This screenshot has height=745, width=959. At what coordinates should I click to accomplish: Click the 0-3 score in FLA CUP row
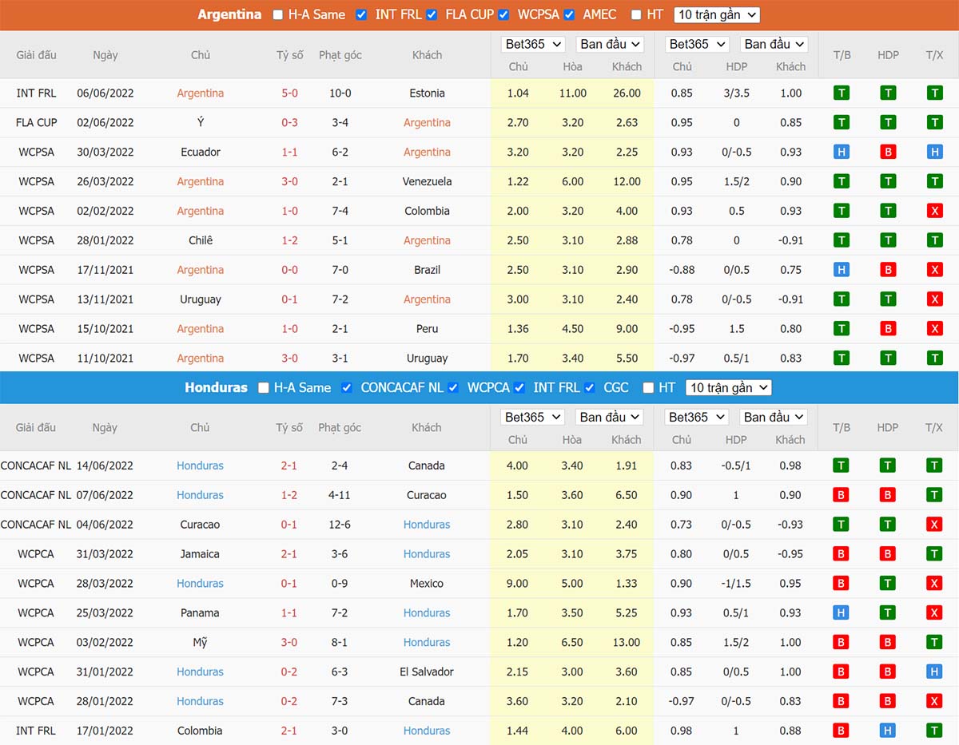click(289, 123)
